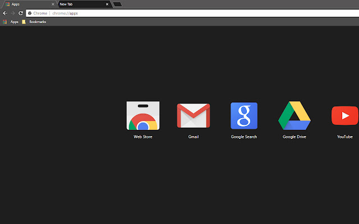Screen dimensions: 359x224
Task: Reload the current page
Action: pos(21,13)
